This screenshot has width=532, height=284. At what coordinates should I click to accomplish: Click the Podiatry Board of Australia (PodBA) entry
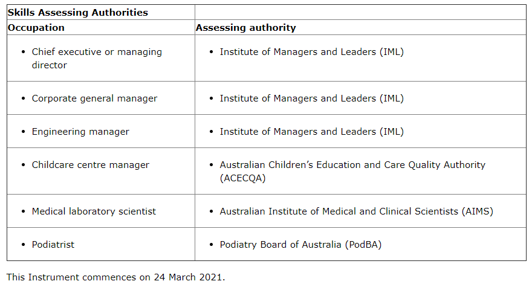click(x=300, y=245)
